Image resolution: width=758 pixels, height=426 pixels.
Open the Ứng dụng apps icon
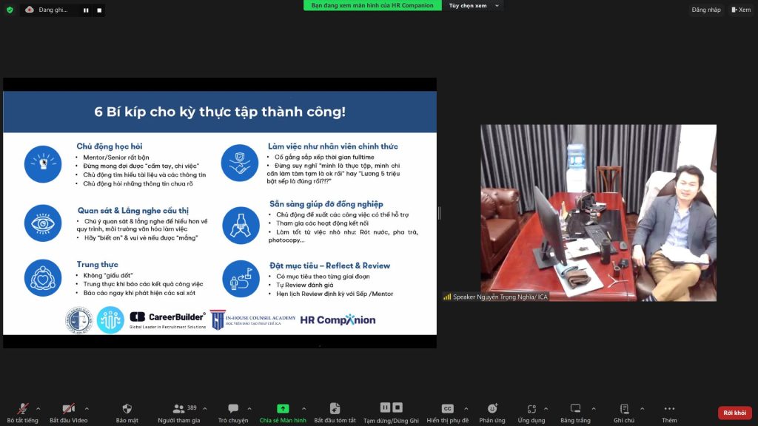coord(531,409)
